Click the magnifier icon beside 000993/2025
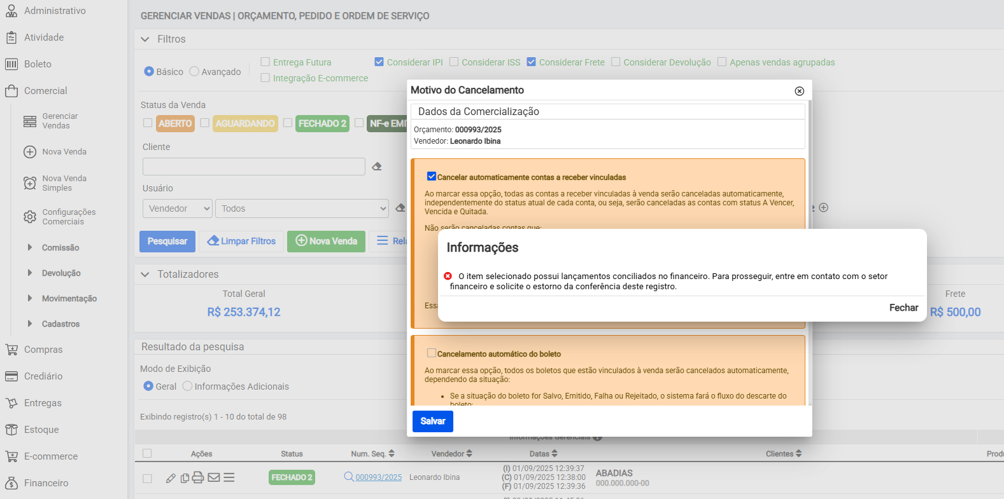Screen dimensions: 1004x499 349,477
